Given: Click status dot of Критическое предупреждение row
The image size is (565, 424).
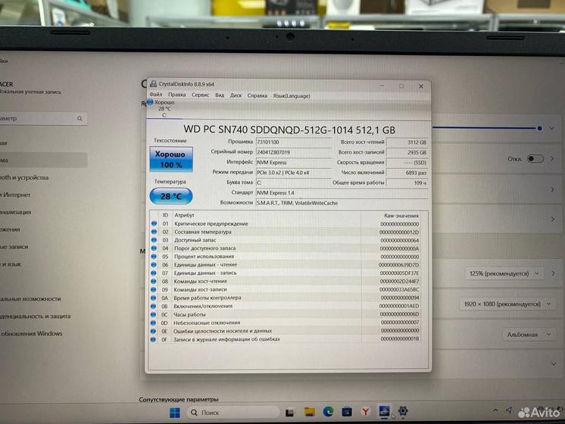Looking at the screenshot, I should 154,223.
